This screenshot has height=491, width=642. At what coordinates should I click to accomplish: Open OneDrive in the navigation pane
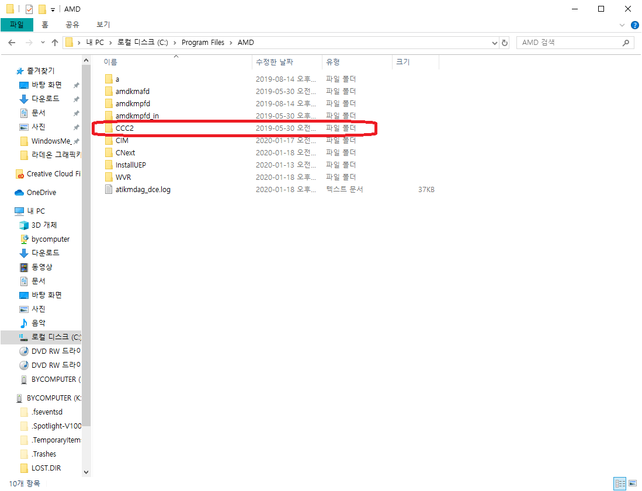41,192
